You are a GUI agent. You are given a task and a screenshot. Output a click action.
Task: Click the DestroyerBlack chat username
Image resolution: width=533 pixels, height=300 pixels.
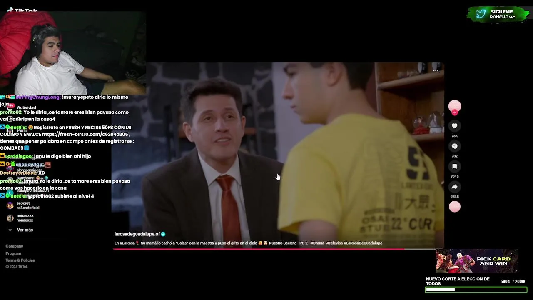point(18,173)
